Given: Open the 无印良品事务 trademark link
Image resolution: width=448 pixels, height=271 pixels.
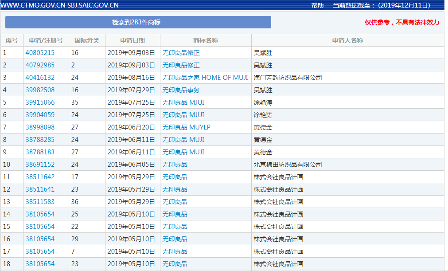Looking at the screenshot, I should point(181,90).
